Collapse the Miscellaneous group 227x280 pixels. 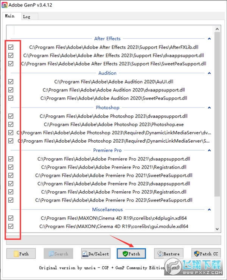point(209,209)
